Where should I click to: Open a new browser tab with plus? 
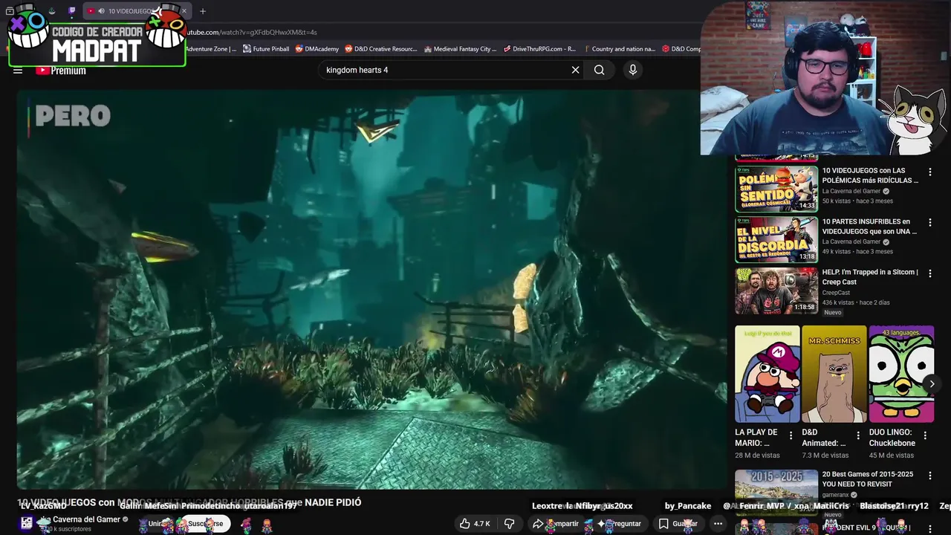203,11
